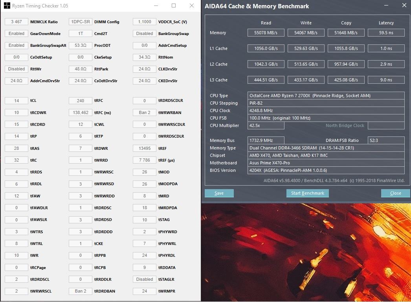411x302 pixels.
Task: Click the Memory Bus 1732.9 MHz field
Action: coord(266,141)
